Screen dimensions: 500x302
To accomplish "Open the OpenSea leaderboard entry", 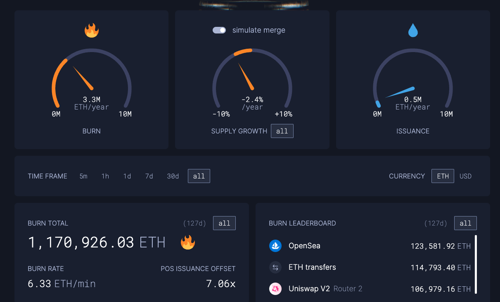I will point(304,246).
